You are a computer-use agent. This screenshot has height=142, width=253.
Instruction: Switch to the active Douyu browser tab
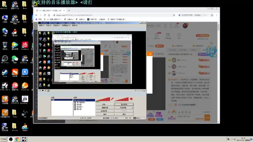tap(50, 10)
